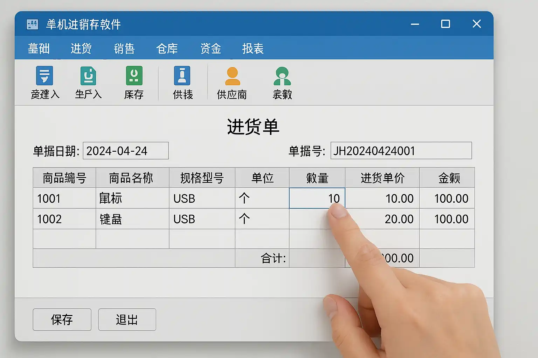Open the 进货 menu
Image resolution: width=538 pixels, height=358 pixels.
tap(81, 49)
